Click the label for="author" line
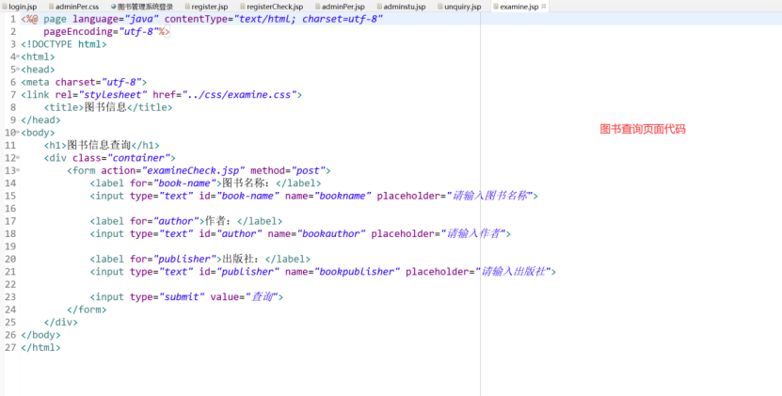The height and width of the screenshot is (396, 782). tap(186, 221)
